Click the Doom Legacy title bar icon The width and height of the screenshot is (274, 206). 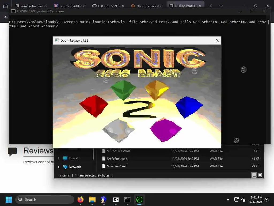(57, 40)
